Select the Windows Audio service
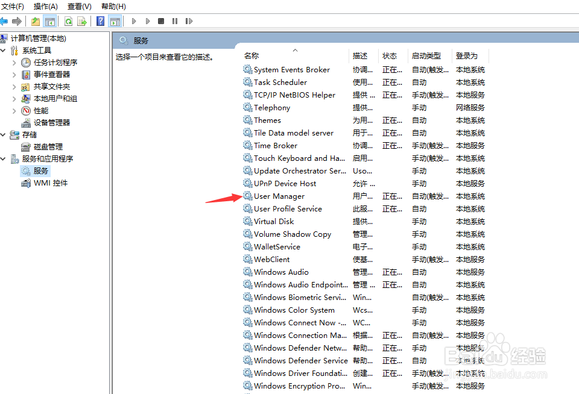This screenshot has width=579, height=394. [281, 272]
